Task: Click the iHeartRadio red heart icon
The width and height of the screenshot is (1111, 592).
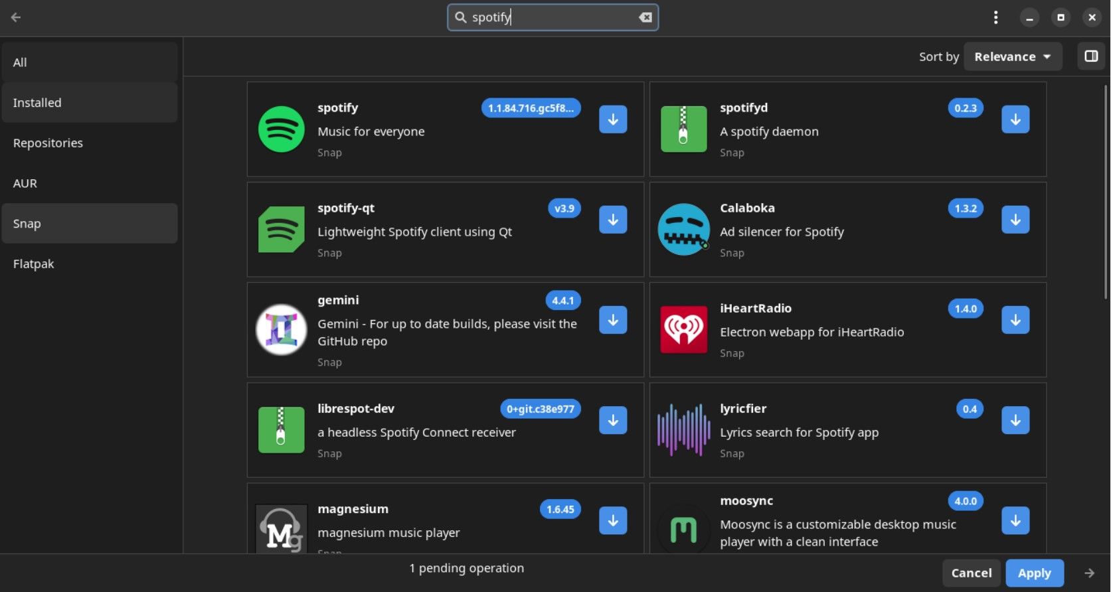Action: [684, 330]
